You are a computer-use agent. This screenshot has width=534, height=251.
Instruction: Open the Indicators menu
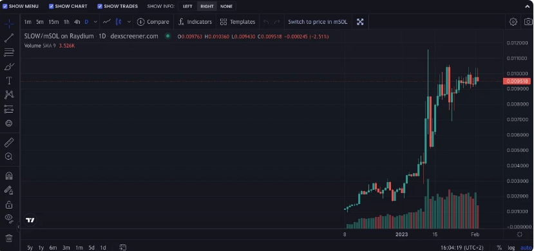coord(195,22)
